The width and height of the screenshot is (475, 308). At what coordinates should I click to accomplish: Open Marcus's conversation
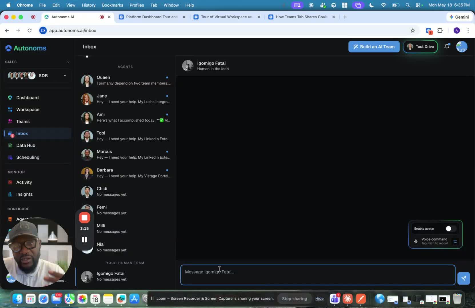coord(125,155)
